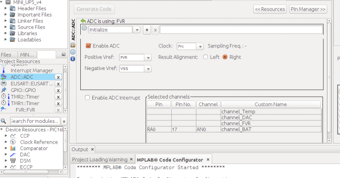This screenshot has height=178, width=340.
Task: Switch to the Files tab
Action: (x=6, y=55)
